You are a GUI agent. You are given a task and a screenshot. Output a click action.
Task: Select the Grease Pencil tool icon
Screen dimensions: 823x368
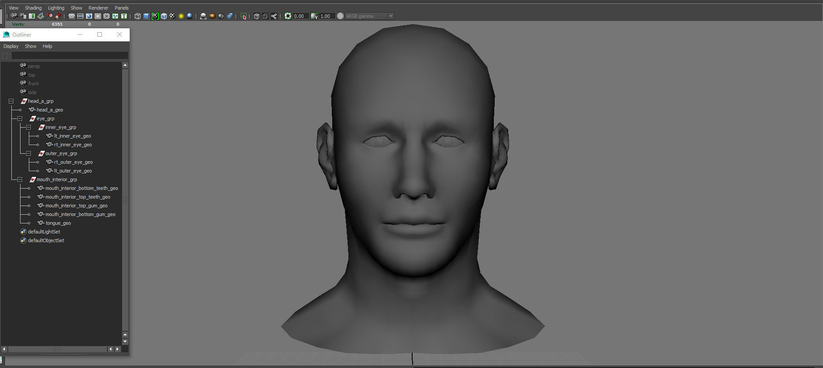[58, 16]
